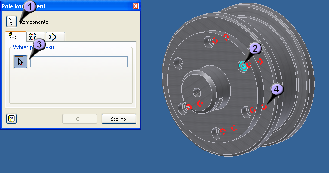Screen dimensions: 329x173
Task: Switch to the associative pattern tab
Action: tap(16, 36)
